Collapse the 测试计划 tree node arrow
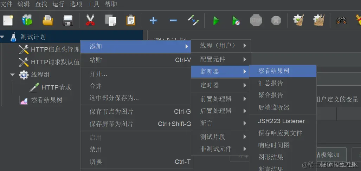The height and width of the screenshot is (171, 361). [2, 37]
